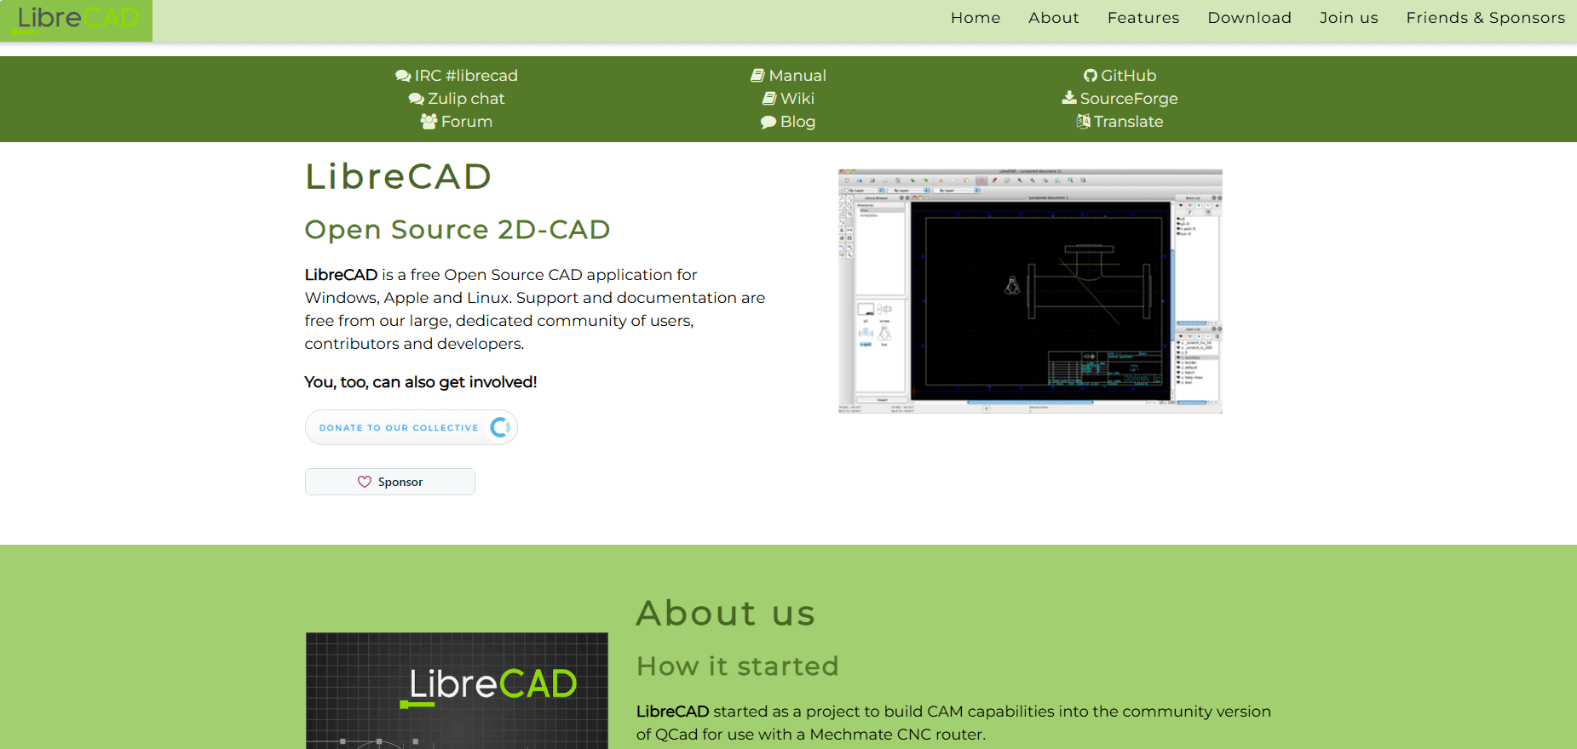Open the SourceForge link

[x=1129, y=99]
